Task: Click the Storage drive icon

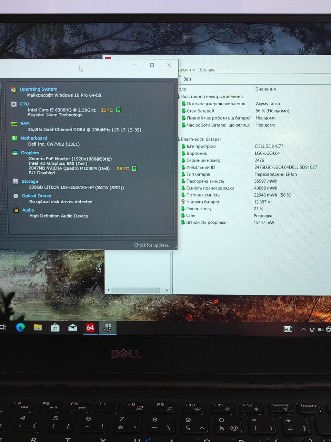Action: coord(16,181)
